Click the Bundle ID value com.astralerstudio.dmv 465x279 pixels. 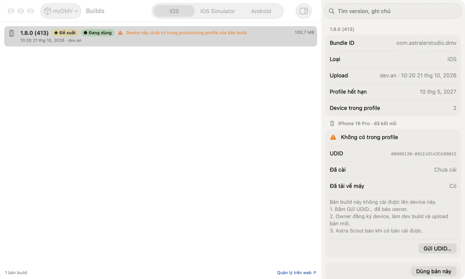click(x=426, y=43)
